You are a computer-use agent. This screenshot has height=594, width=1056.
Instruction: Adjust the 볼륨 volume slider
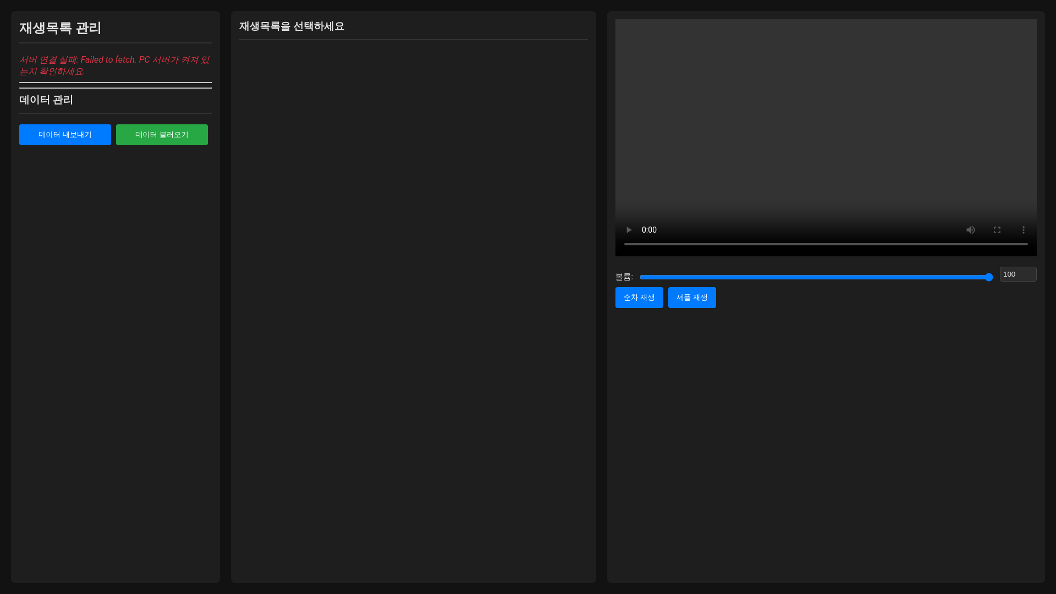(816, 277)
